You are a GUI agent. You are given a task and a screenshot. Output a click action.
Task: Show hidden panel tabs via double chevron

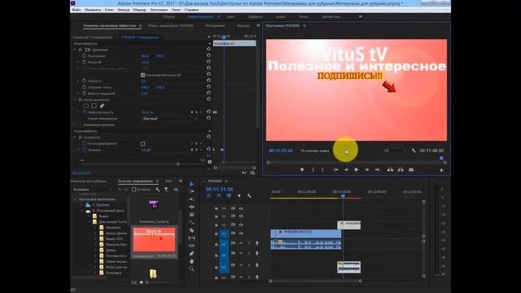pyautogui.click(x=258, y=25)
